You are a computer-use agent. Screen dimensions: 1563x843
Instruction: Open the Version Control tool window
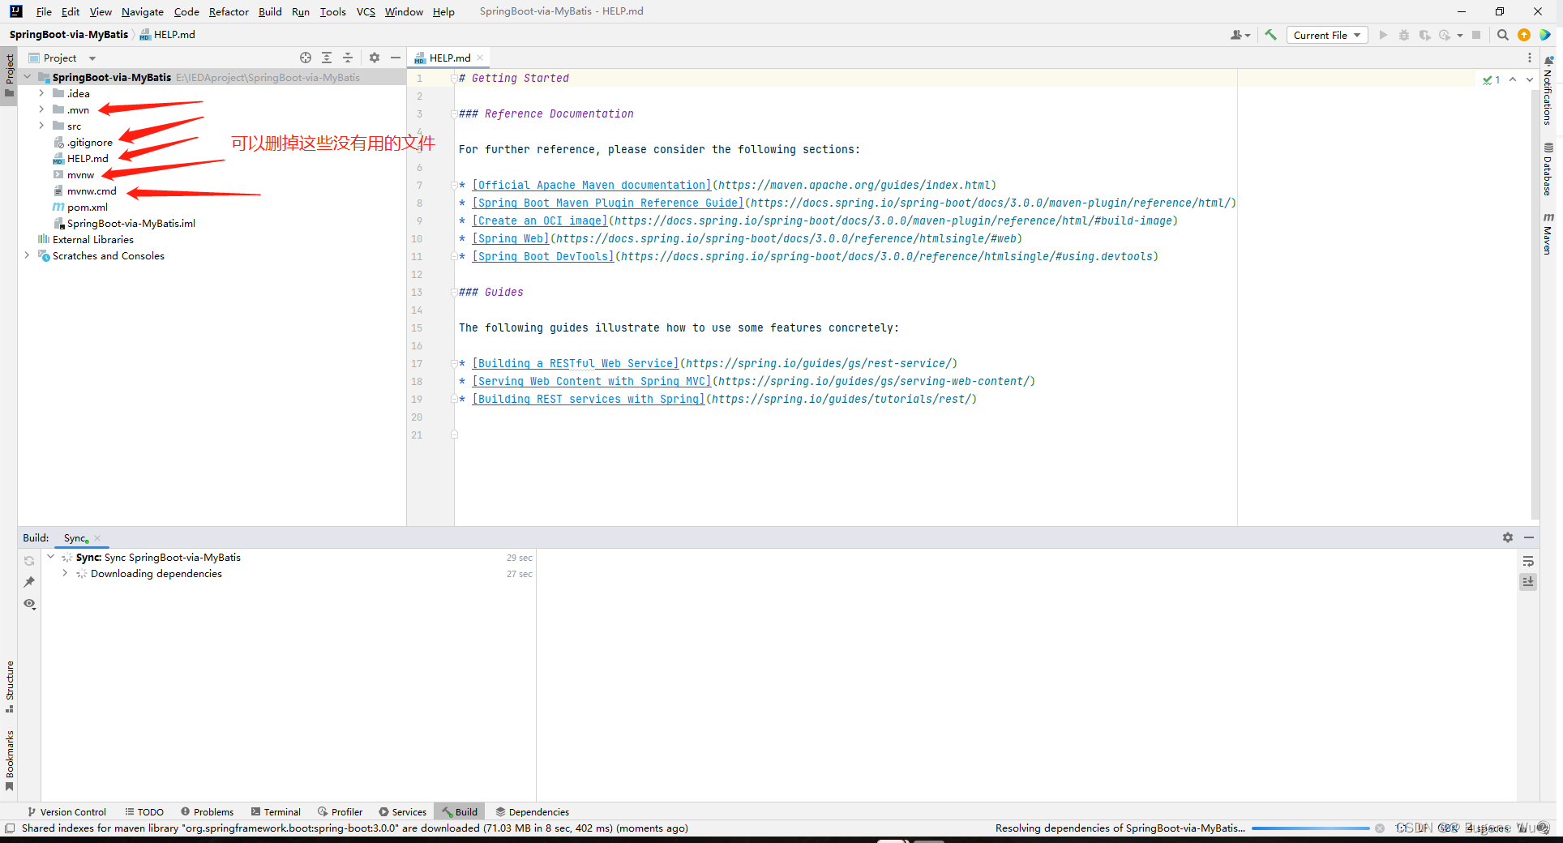[x=66, y=811]
